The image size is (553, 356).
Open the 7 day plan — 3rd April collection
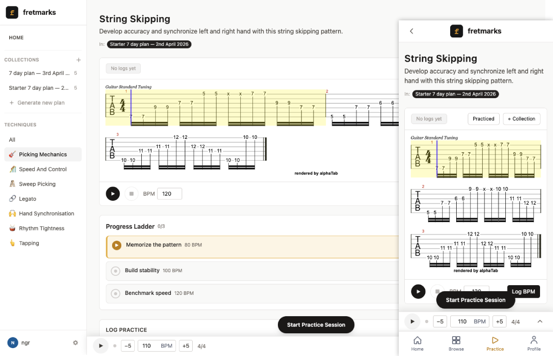click(39, 73)
